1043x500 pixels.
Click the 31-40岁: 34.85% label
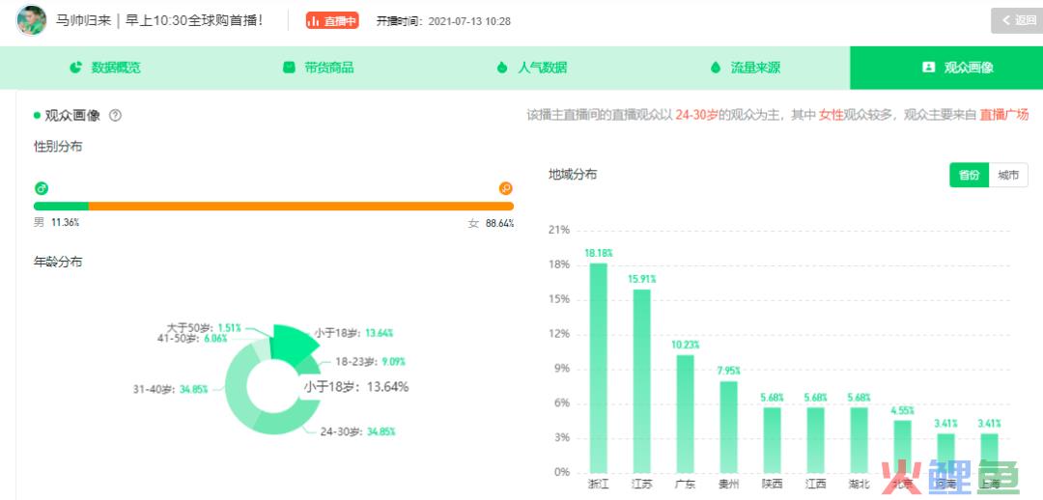point(170,389)
